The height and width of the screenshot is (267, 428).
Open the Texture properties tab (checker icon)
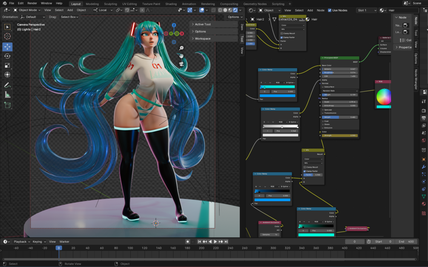[424, 213]
